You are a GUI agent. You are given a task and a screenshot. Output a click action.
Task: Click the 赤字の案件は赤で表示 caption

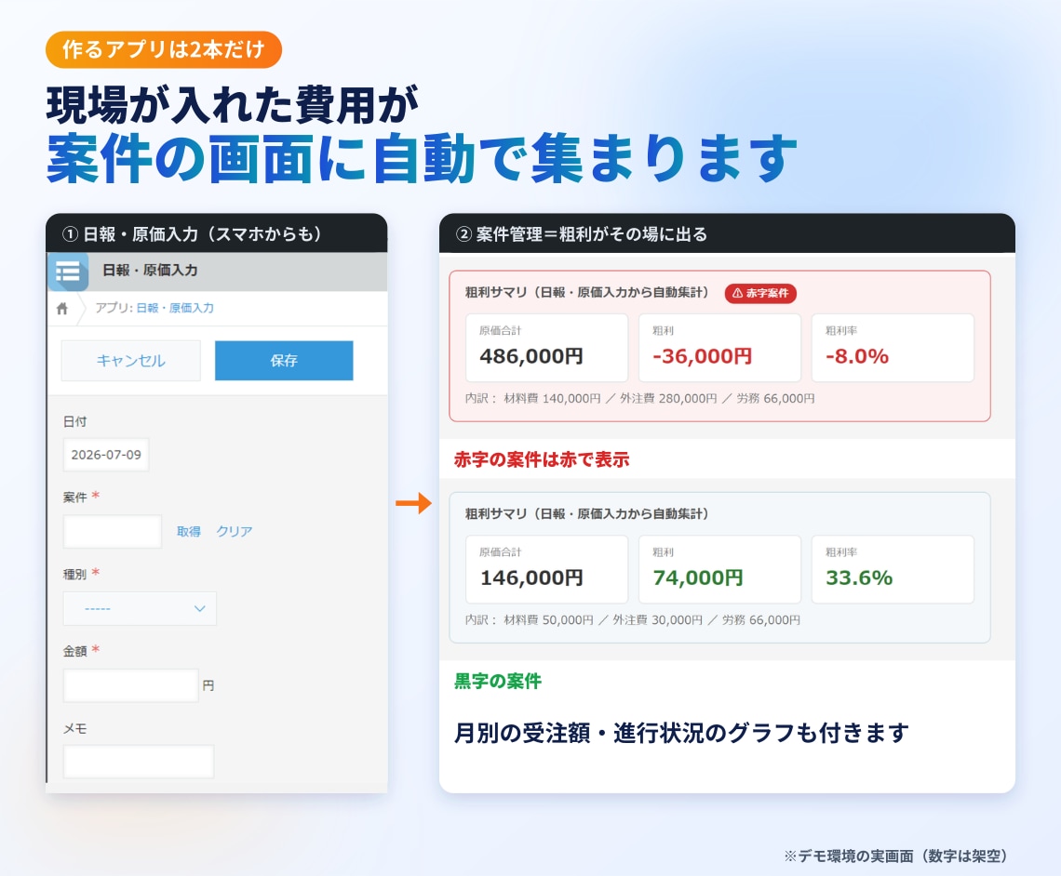point(542,459)
